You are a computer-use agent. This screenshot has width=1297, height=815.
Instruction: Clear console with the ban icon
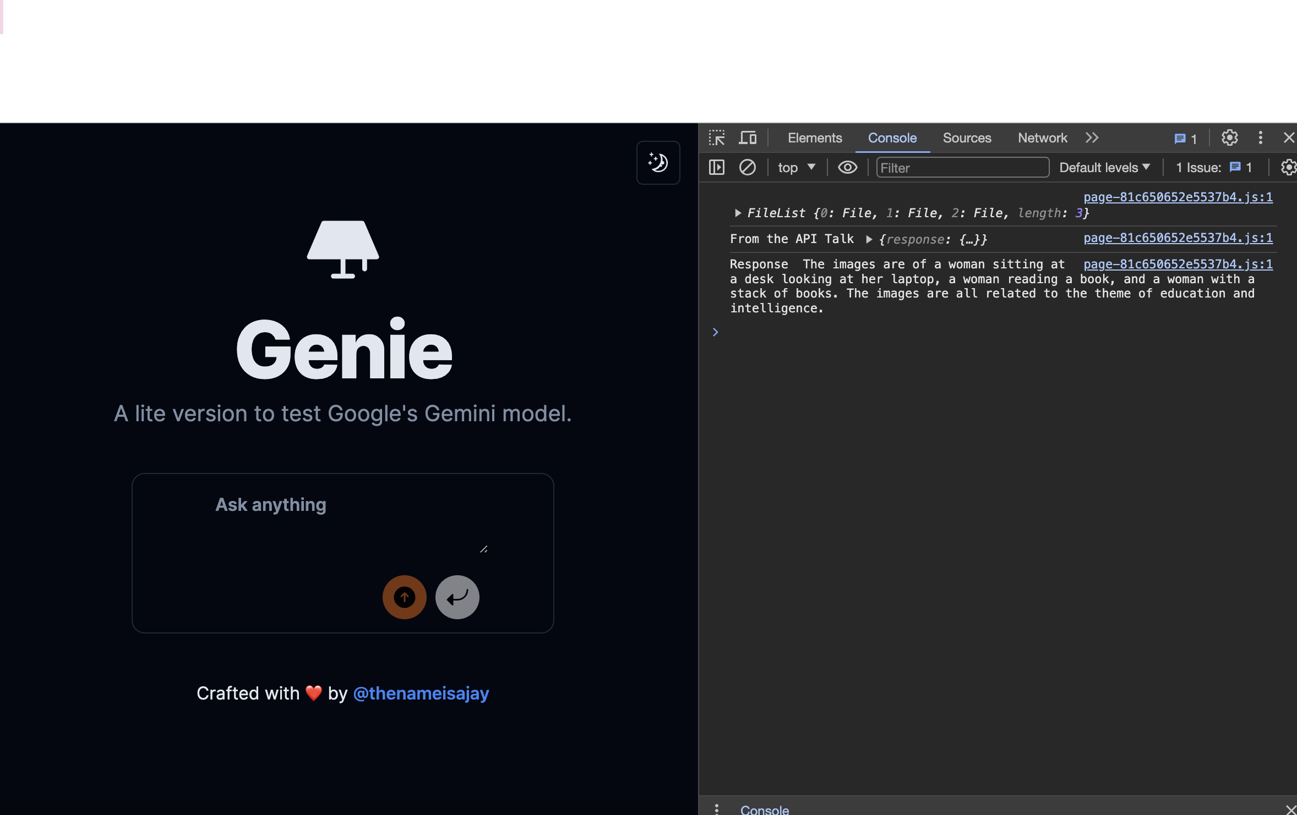tap(747, 167)
